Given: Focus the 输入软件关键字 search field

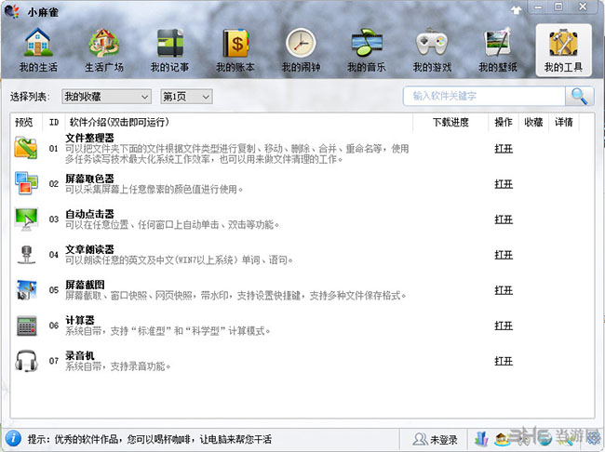Looking at the screenshot, I should click(x=484, y=96).
